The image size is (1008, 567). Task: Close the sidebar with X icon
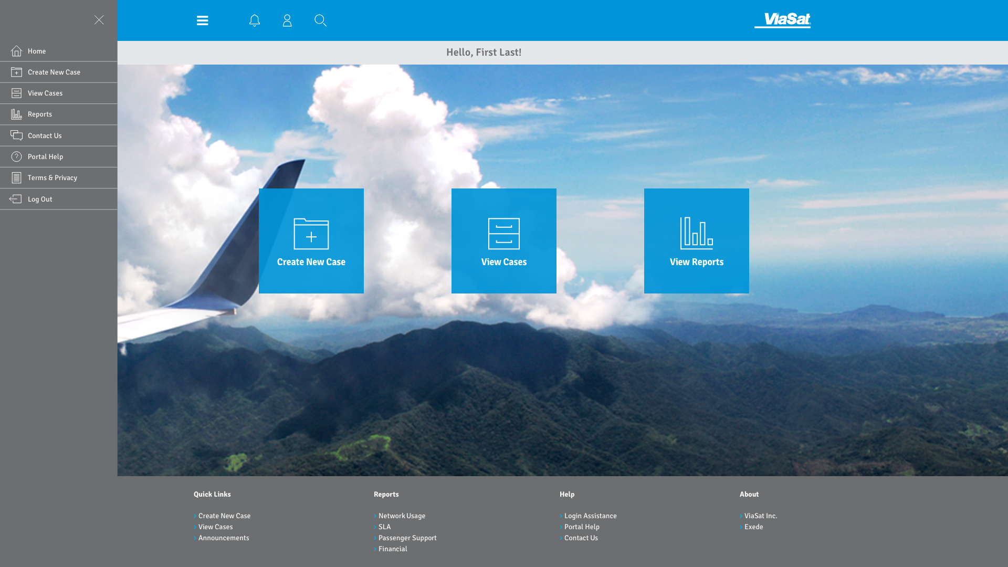[99, 20]
